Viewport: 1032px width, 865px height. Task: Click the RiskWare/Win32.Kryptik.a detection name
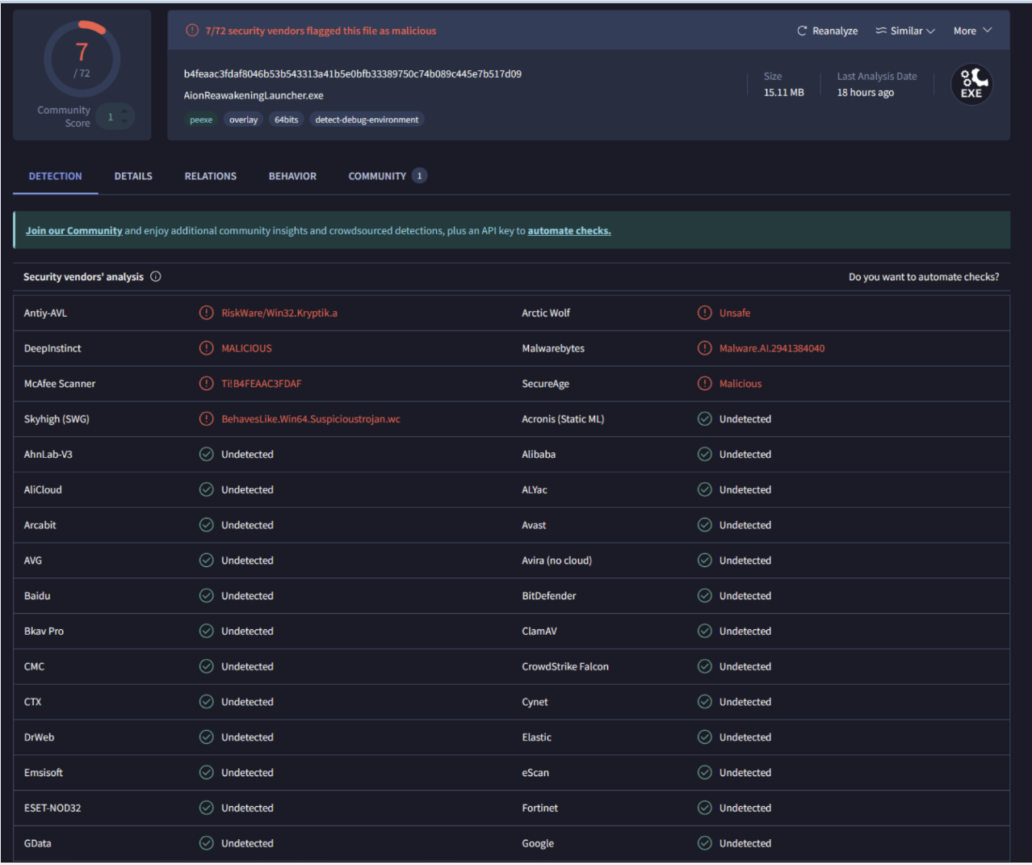279,313
